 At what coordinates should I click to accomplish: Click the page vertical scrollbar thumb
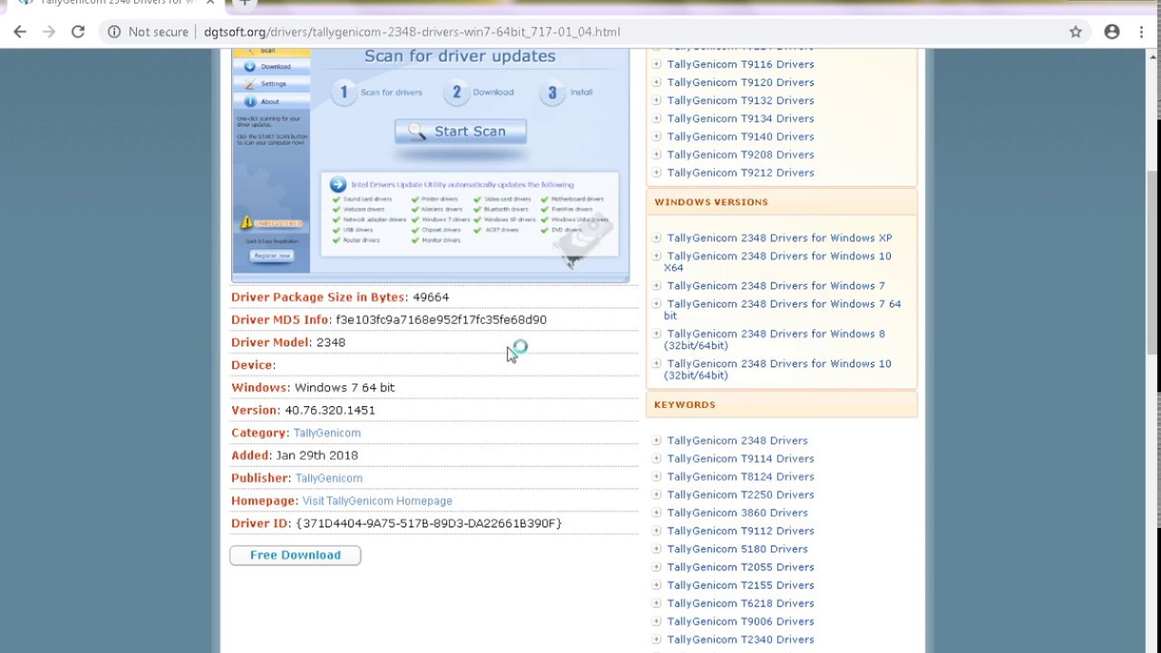tap(1154, 263)
